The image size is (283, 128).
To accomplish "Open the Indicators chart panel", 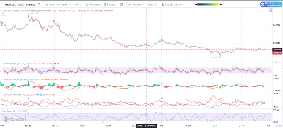I will (93, 5).
